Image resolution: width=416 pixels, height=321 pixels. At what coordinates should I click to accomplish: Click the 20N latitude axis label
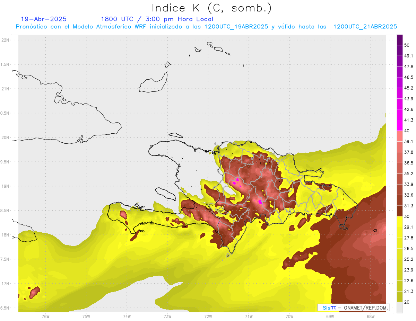6,137
